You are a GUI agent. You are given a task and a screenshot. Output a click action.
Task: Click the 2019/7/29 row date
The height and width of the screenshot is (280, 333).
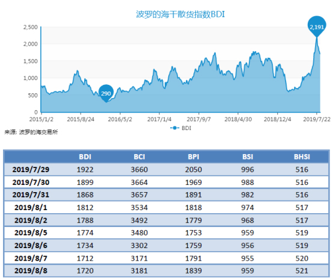click(x=31, y=170)
